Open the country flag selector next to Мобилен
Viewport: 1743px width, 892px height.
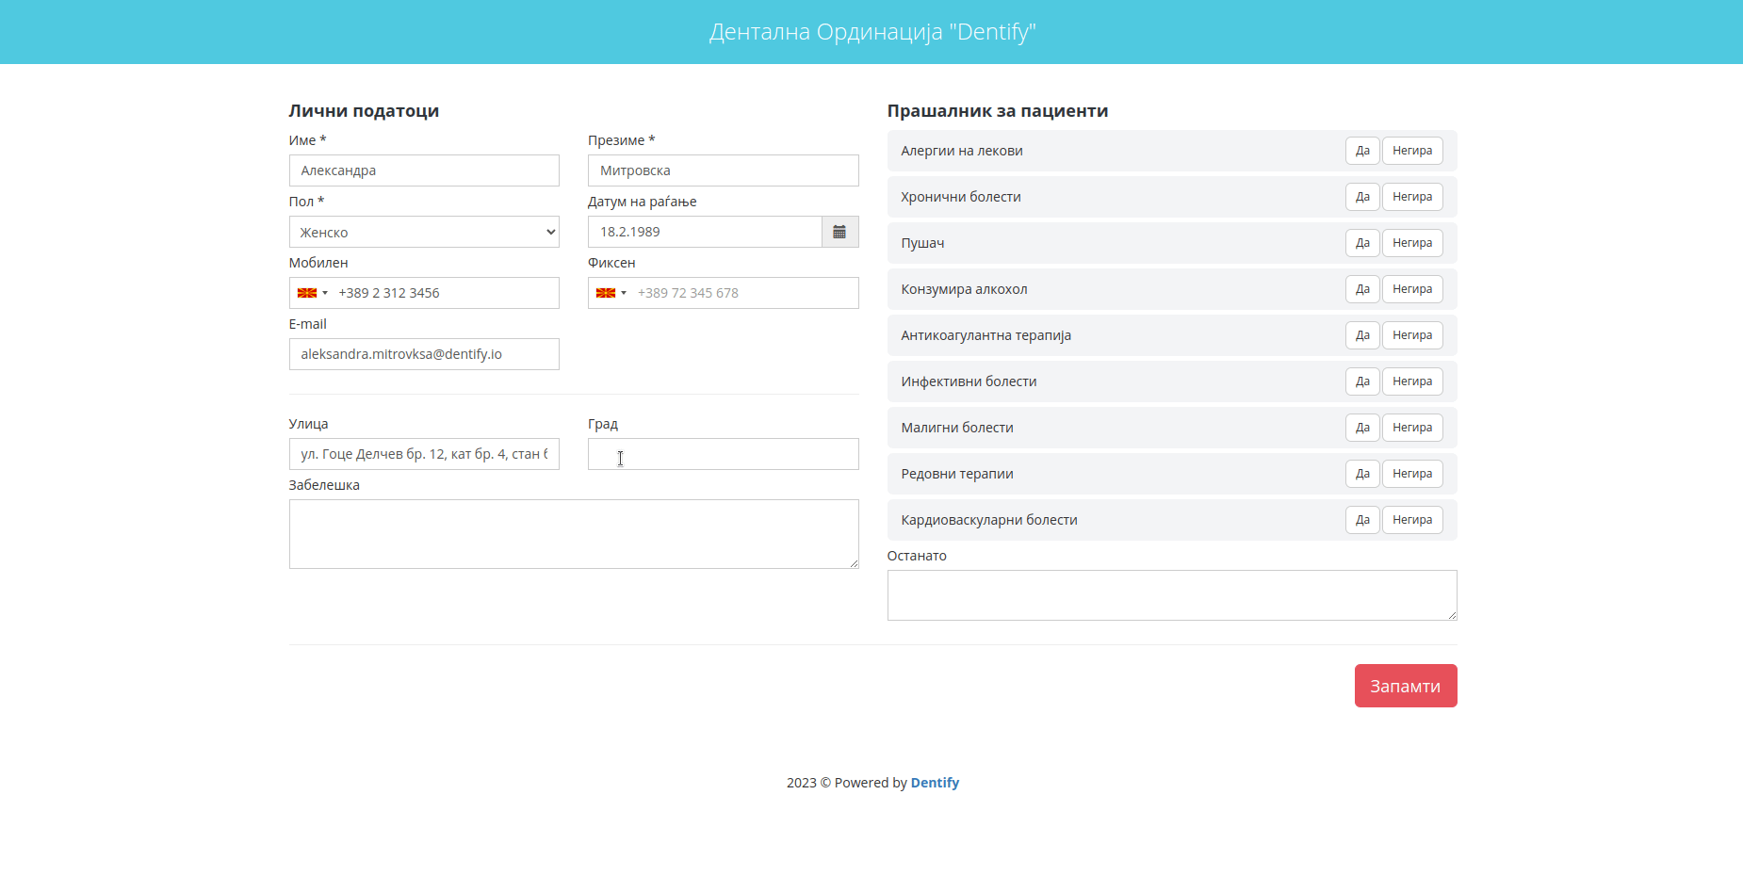click(x=310, y=293)
